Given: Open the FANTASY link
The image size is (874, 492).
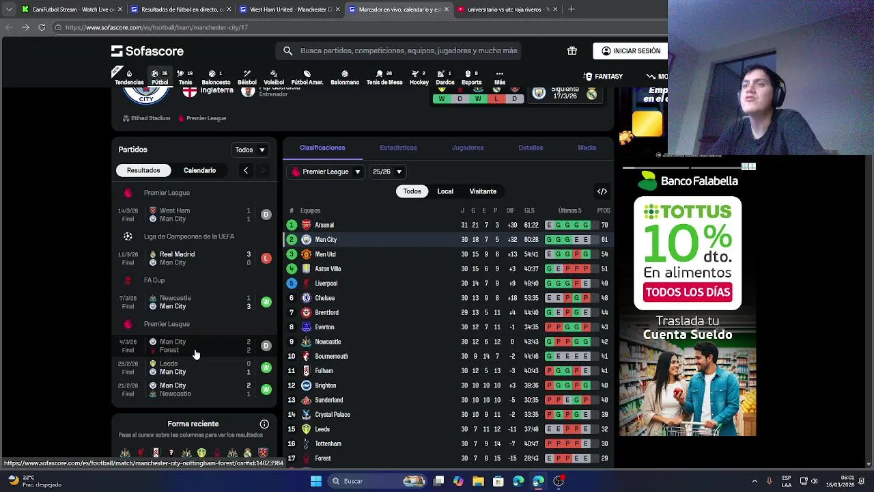Looking at the screenshot, I should [x=603, y=77].
